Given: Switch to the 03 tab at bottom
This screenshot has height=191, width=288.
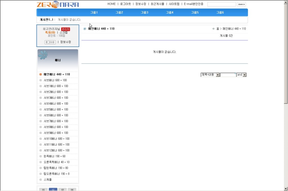Looking at the screenshot, I should [x=62, y=190].
